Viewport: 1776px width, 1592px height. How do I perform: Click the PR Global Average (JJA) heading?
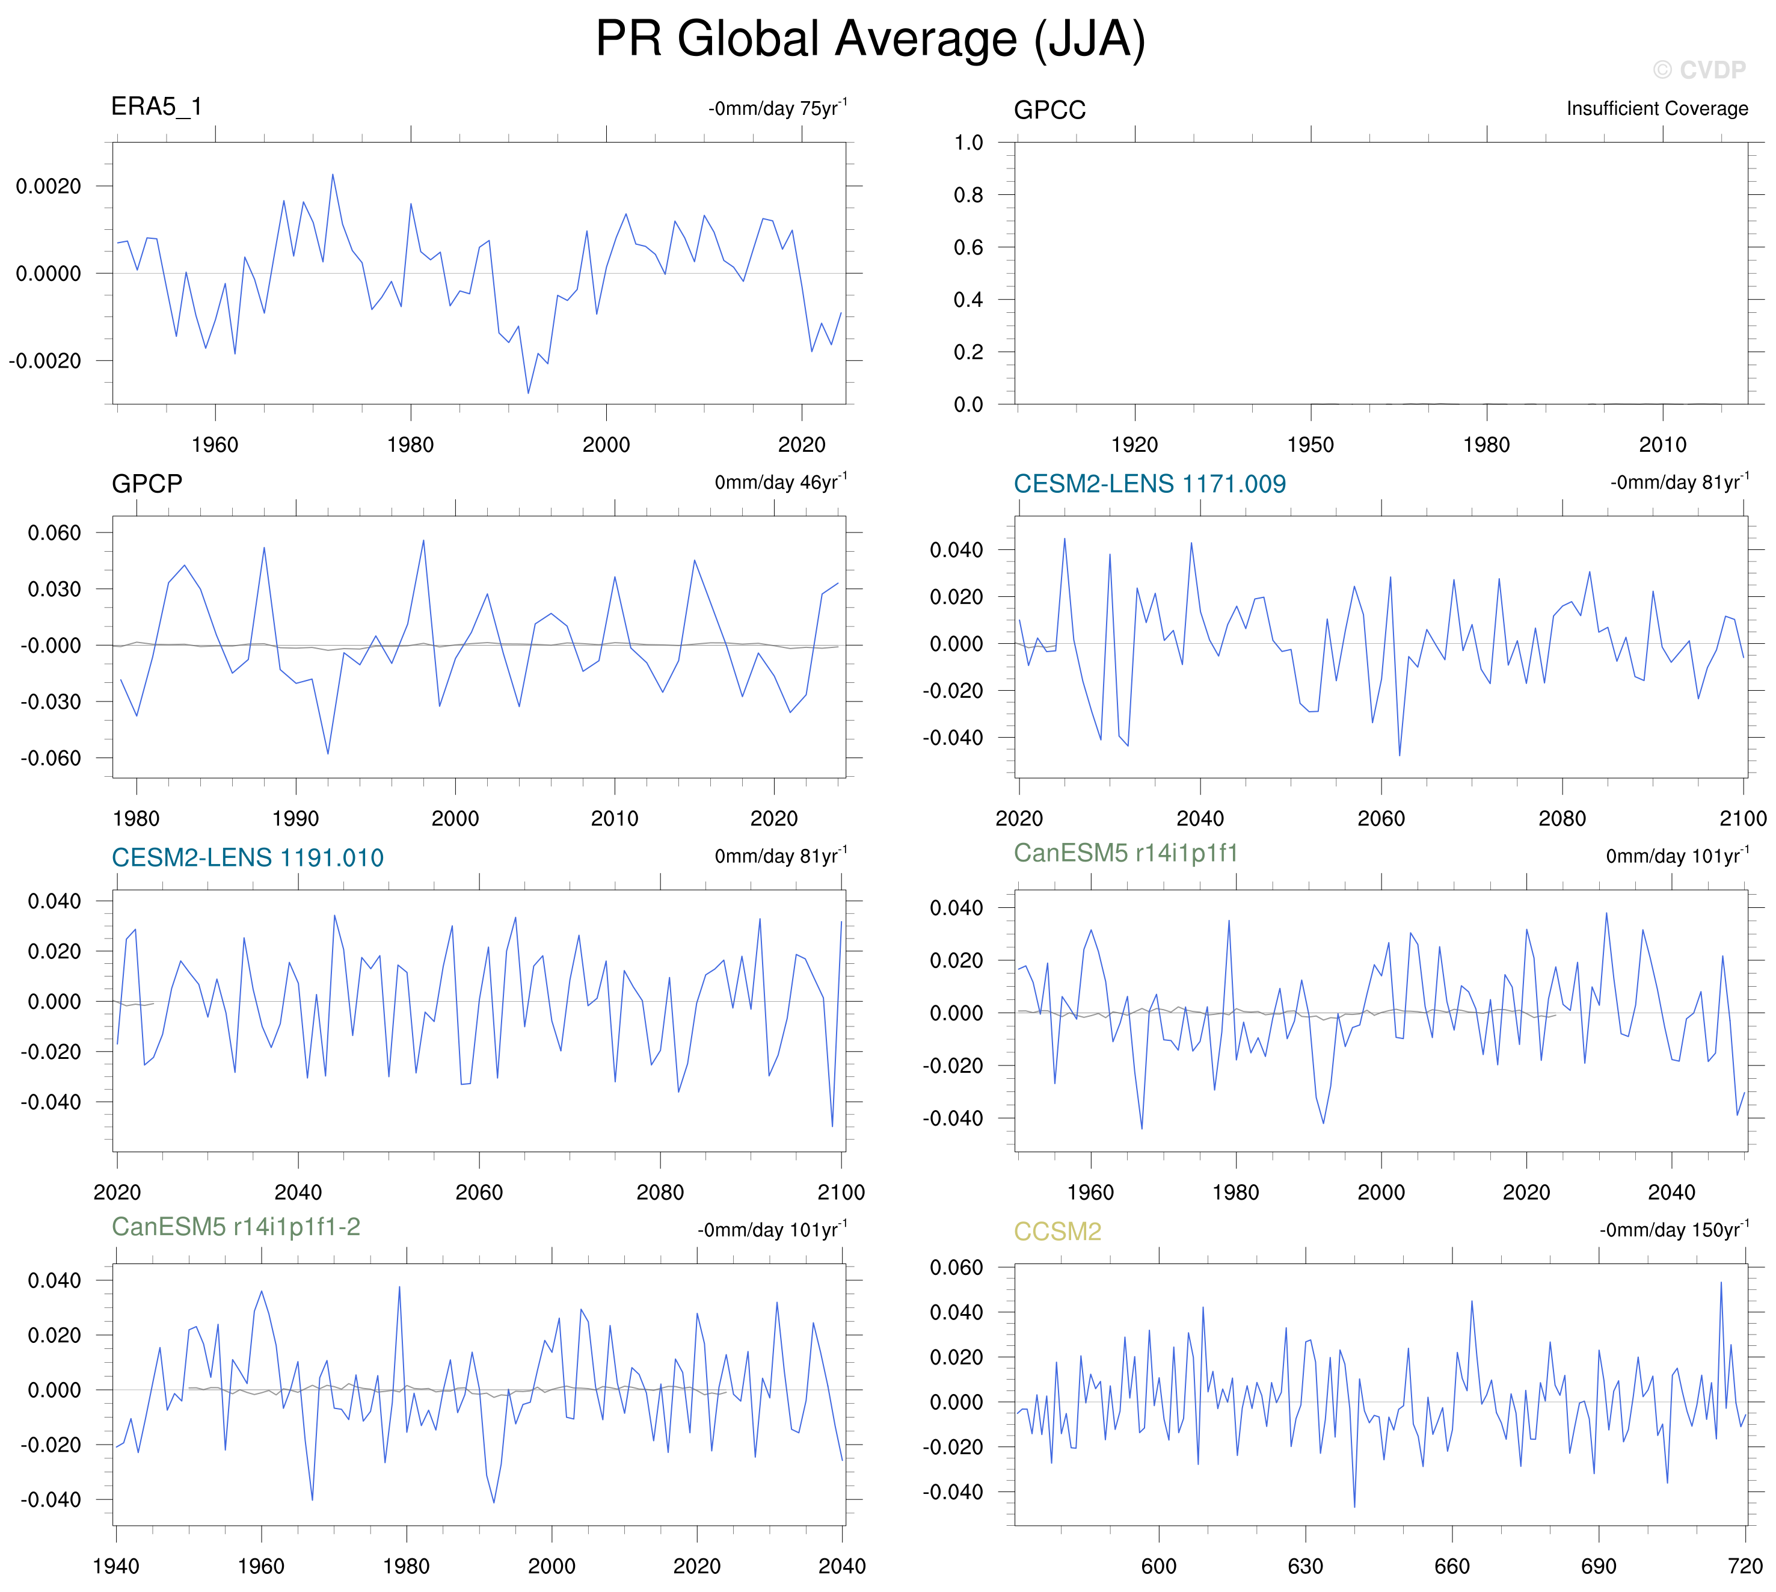tap(870, 39)
